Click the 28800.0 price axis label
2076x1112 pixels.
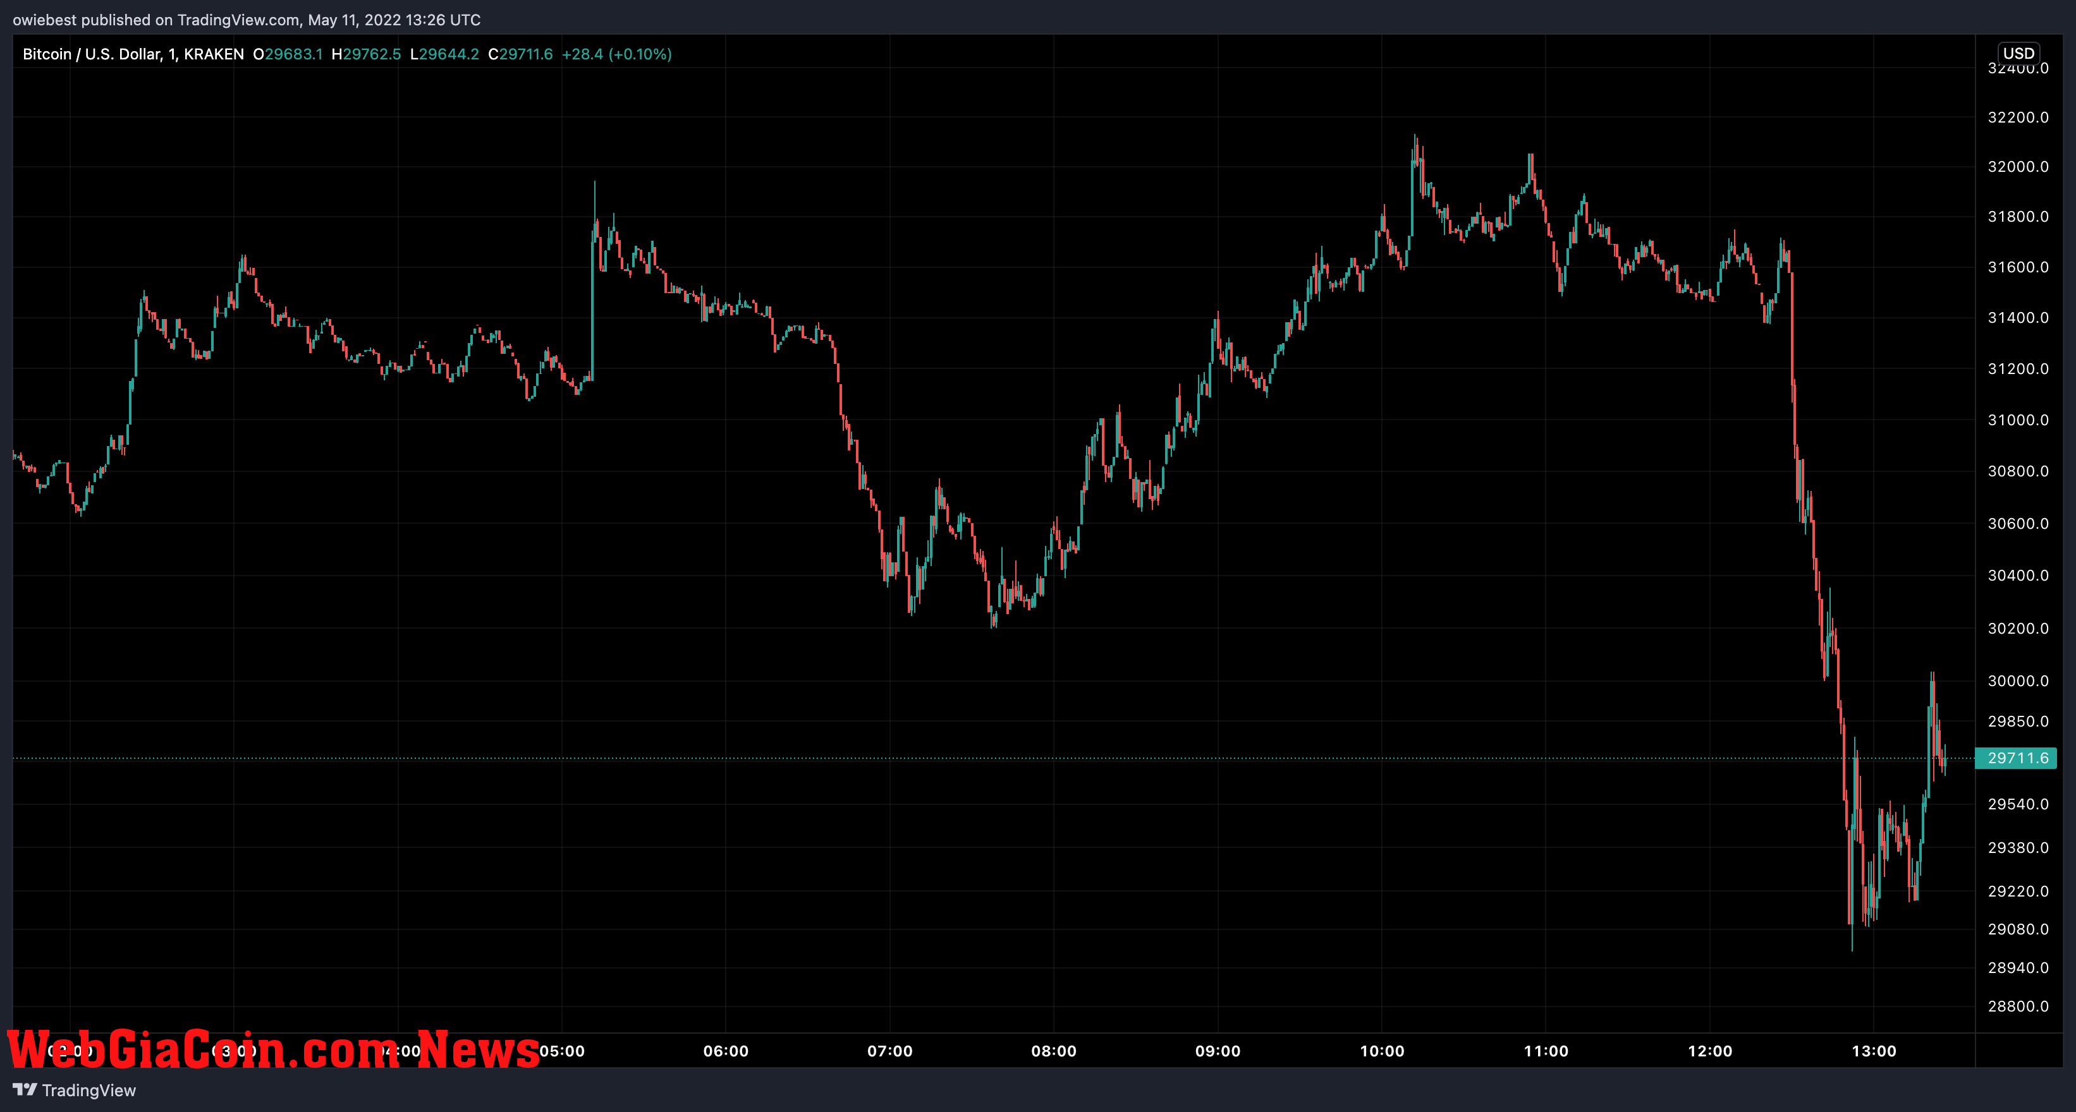(x=2018, y=1006)
